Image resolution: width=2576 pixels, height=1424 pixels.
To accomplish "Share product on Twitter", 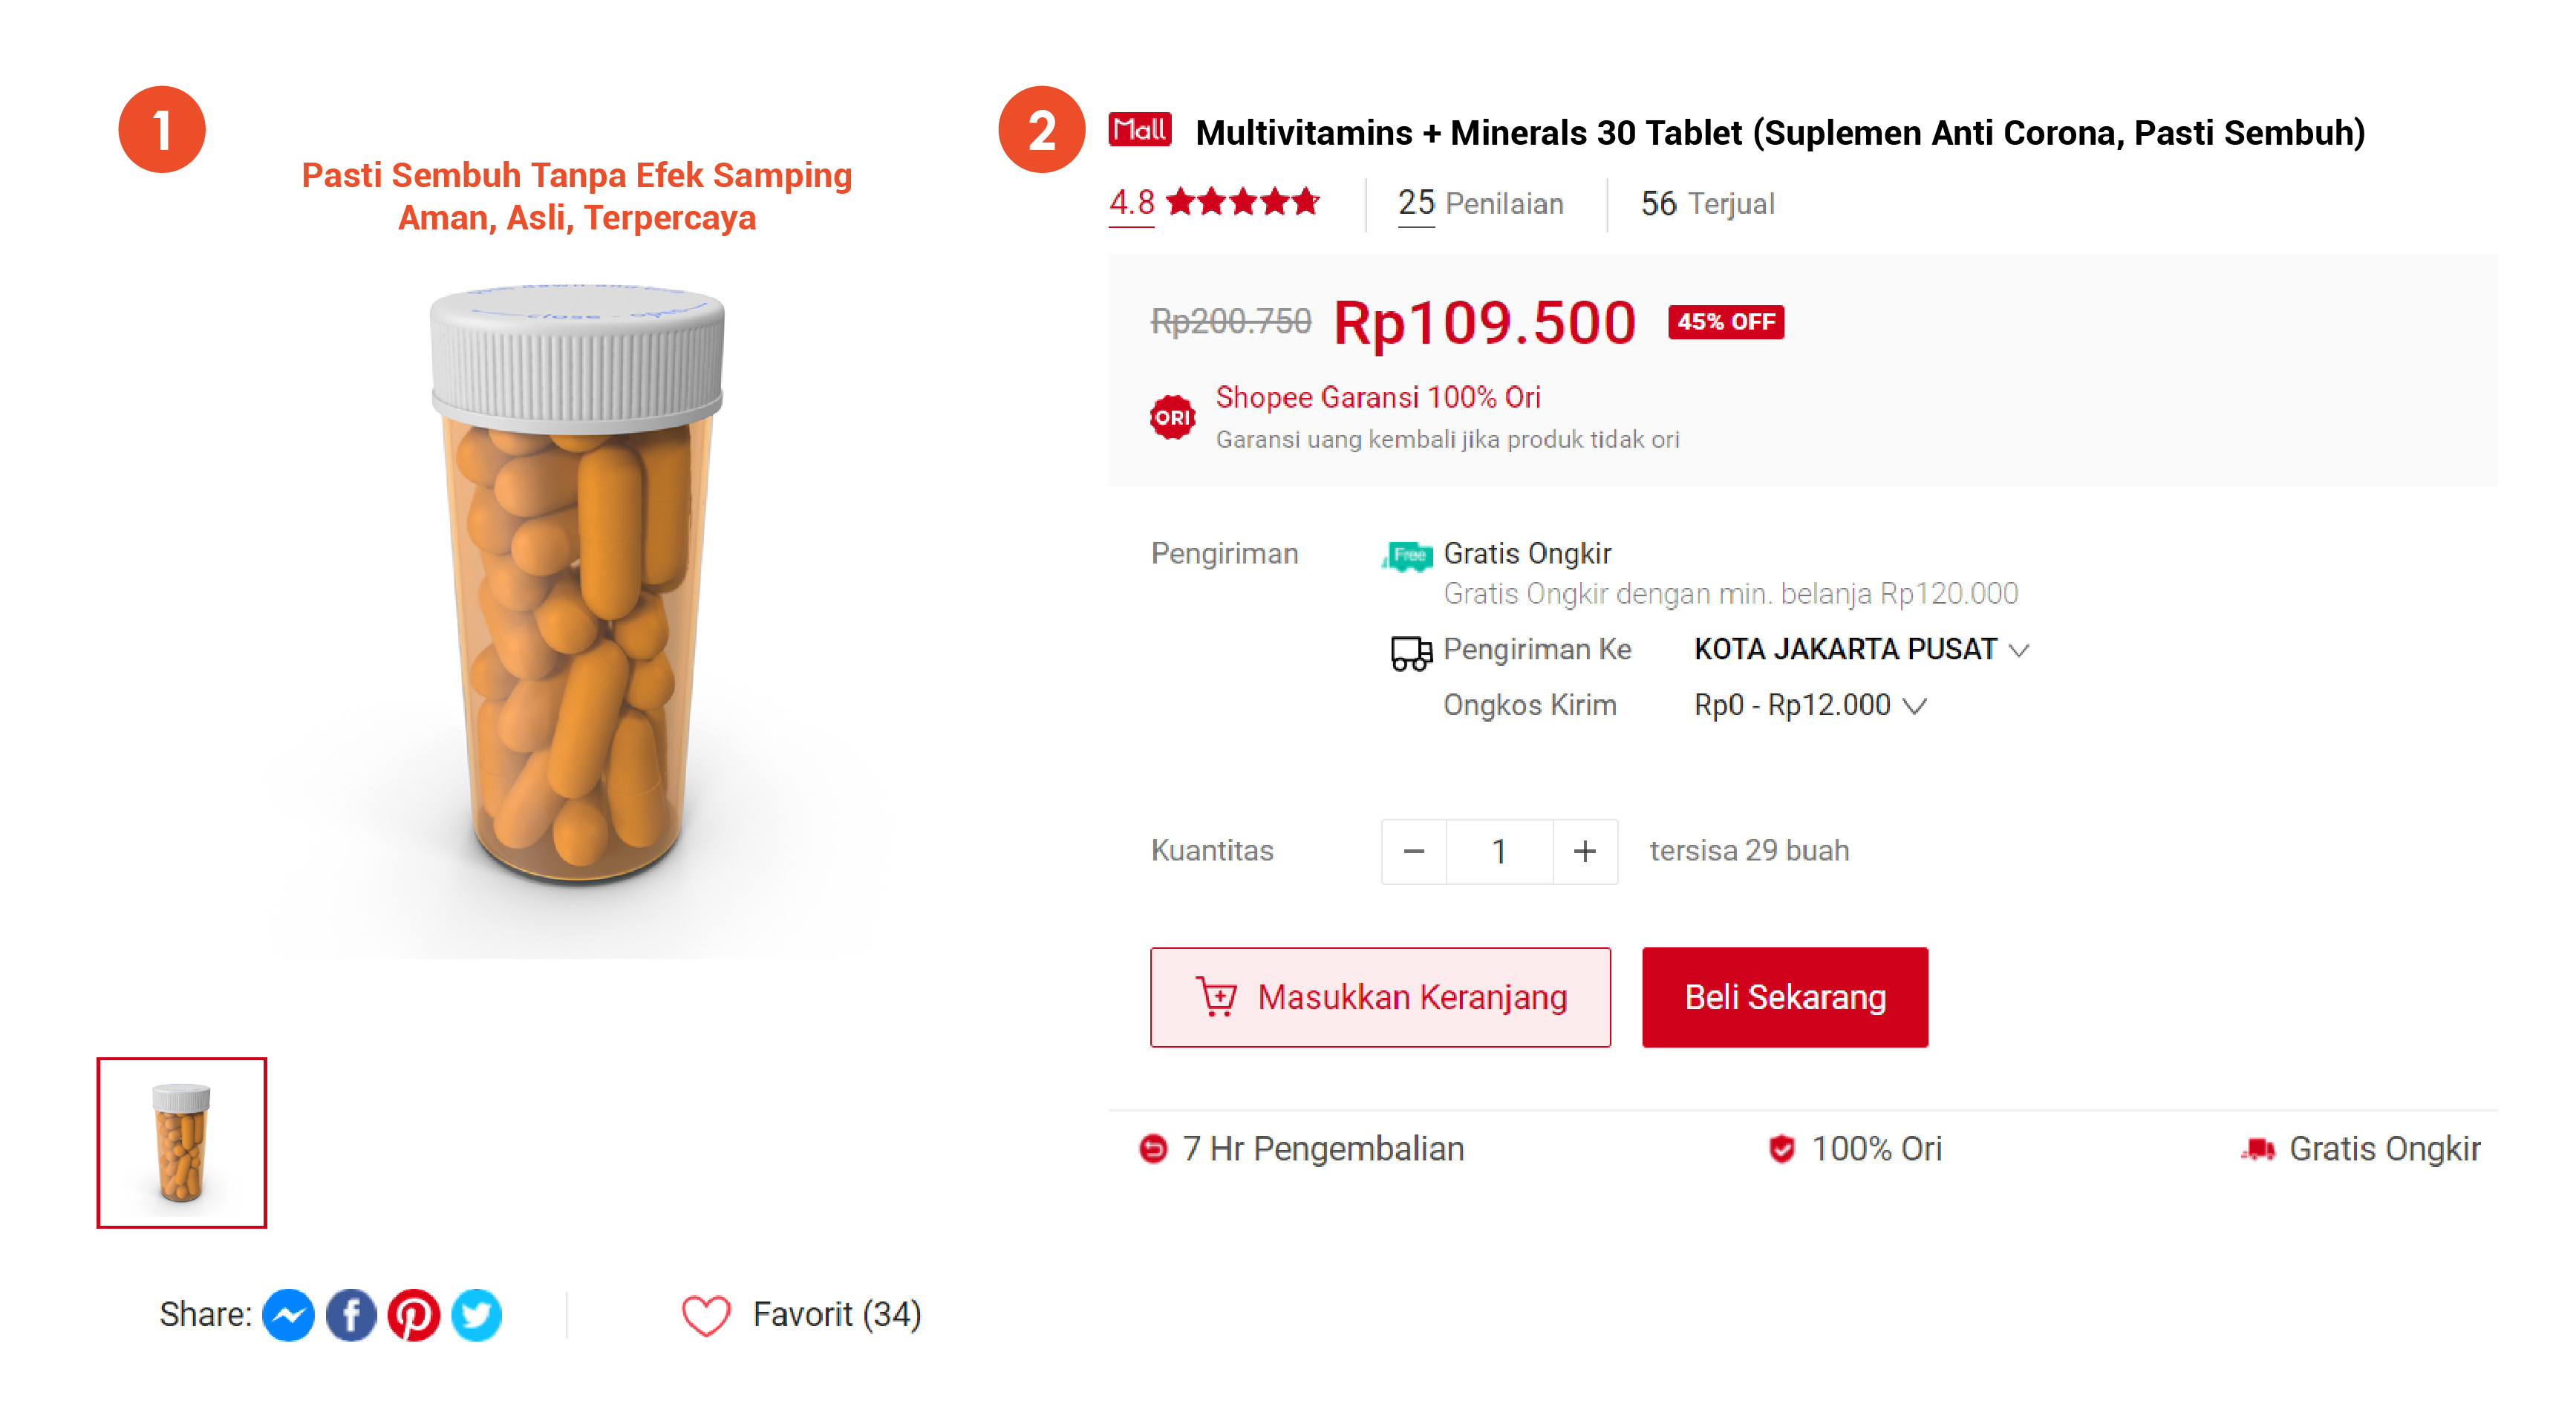I will coord(478,1314).
